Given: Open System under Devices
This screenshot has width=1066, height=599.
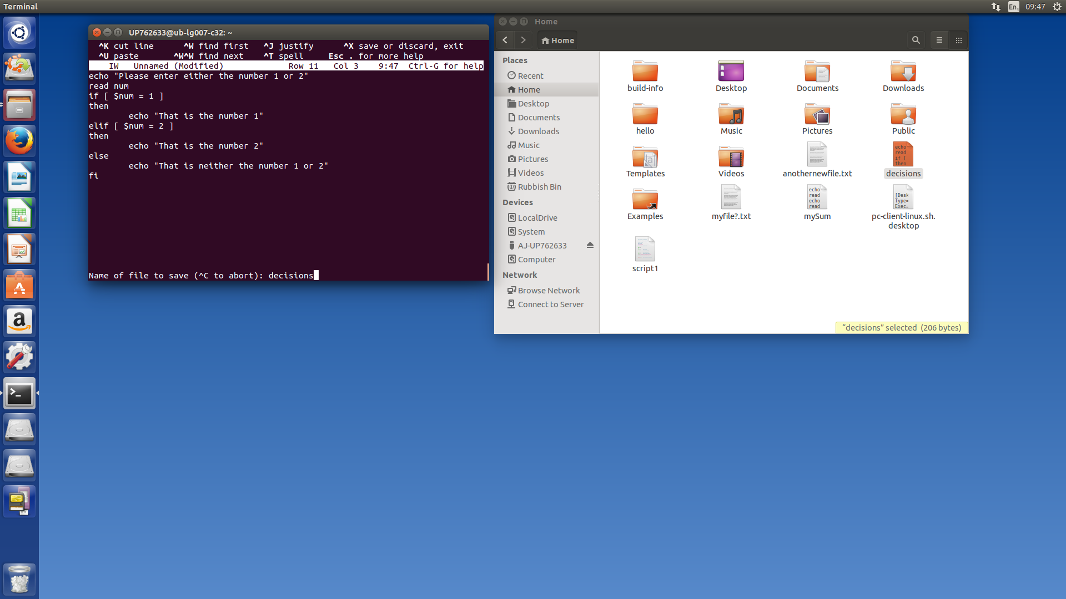Looking at the screenshot, I should pos(547,231).
